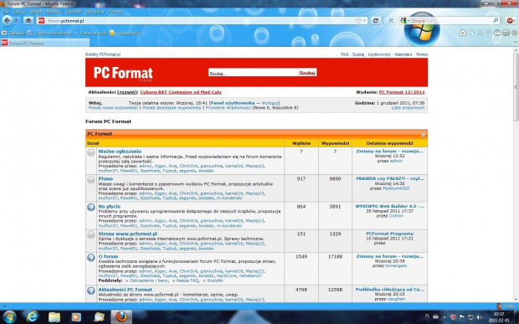This screenshot has height=324, width=519.
Task: Open the Aktualności bookmark folder in toolbar
Action: (x=125, y=33)
